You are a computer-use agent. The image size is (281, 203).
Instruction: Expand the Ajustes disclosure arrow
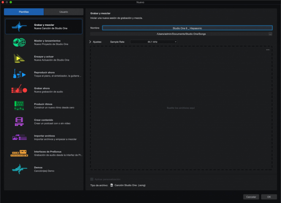[x=90, y=42]
